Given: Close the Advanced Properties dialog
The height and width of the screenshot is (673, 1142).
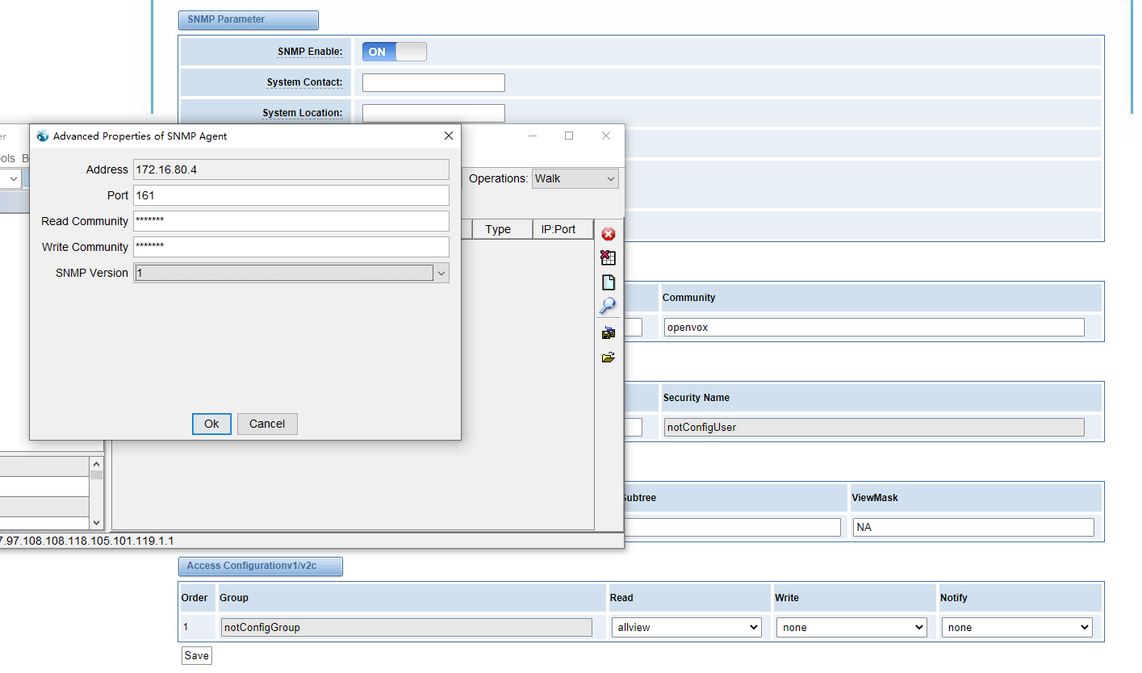Looking at the screenshot, I should (x=449, y=136).
